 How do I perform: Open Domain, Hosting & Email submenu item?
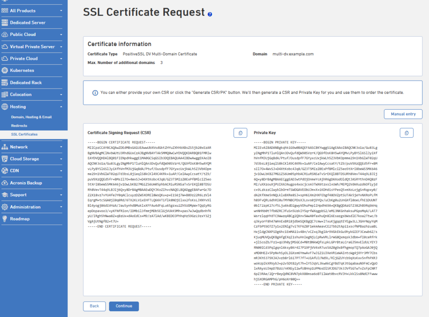[31, 117]
